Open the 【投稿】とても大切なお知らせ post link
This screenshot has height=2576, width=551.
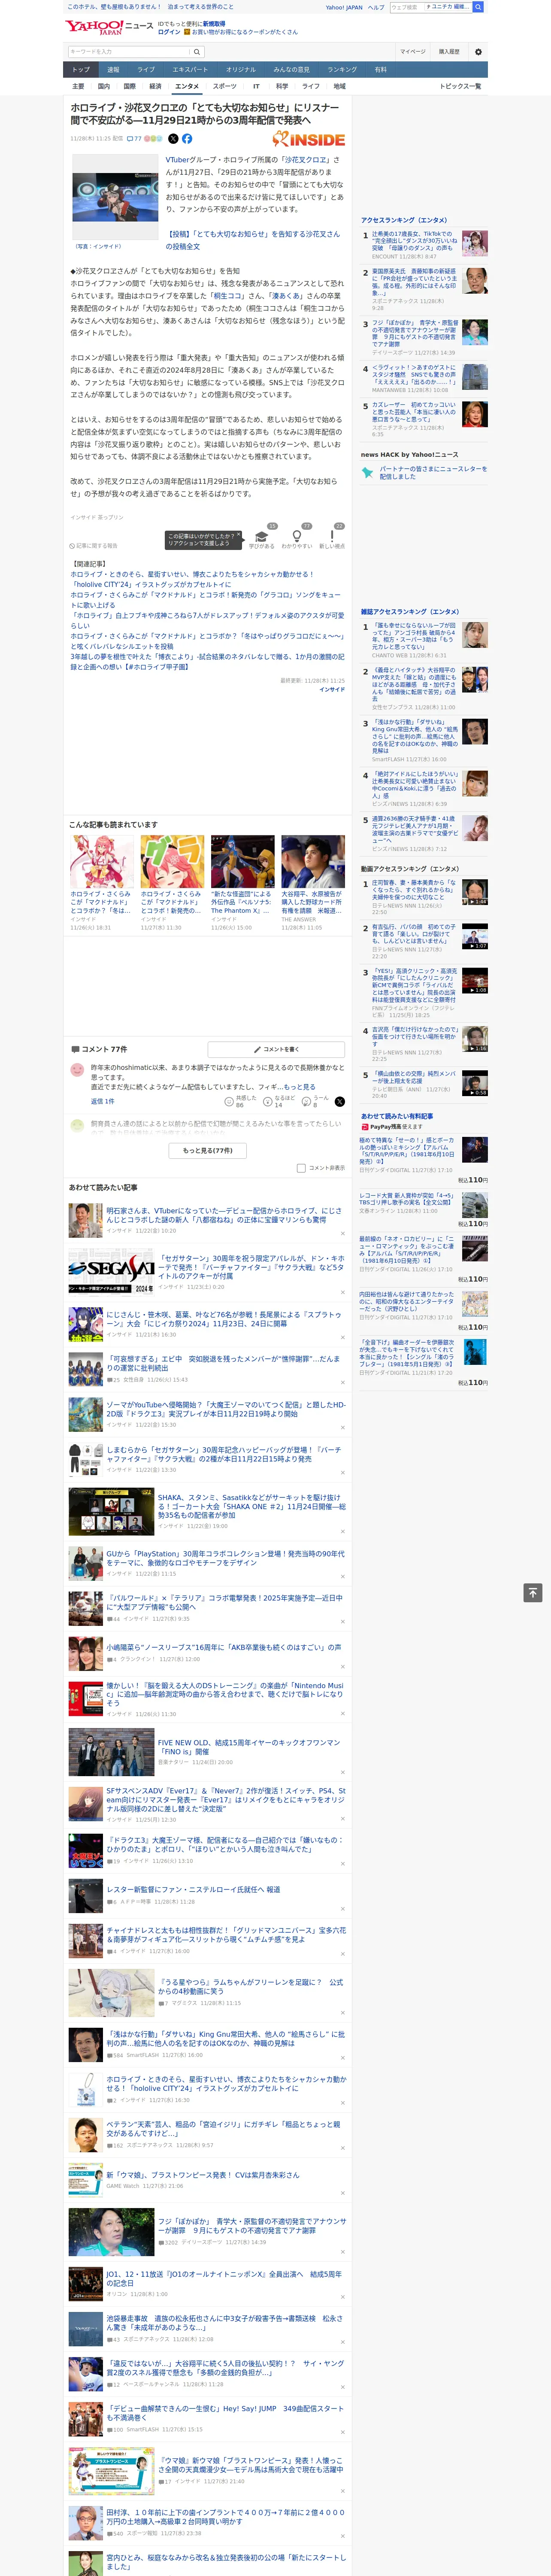pos(253,240)
